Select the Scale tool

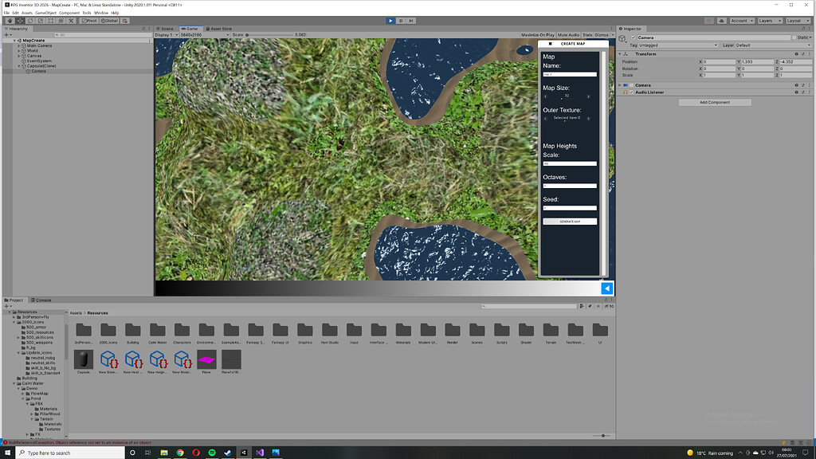tap(40, 20)
